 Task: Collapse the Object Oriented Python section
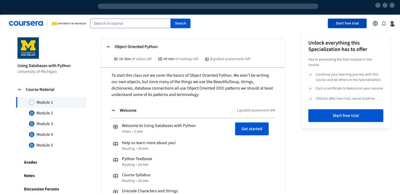[x=108, y=46]
